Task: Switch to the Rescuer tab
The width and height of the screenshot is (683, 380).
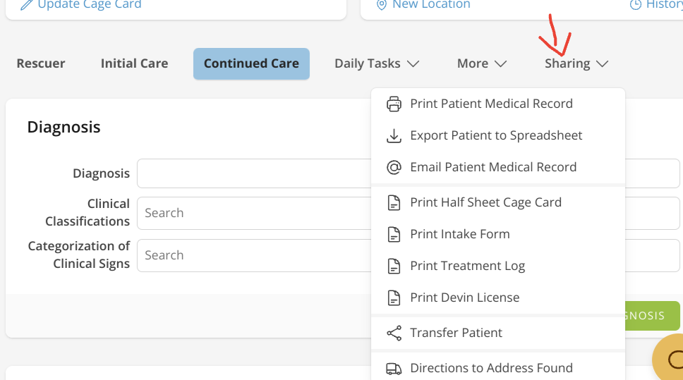Action: [x=41, y=63]
